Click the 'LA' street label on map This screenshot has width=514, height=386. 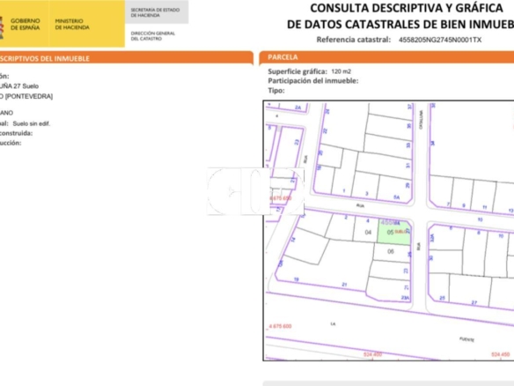(333, 324)
